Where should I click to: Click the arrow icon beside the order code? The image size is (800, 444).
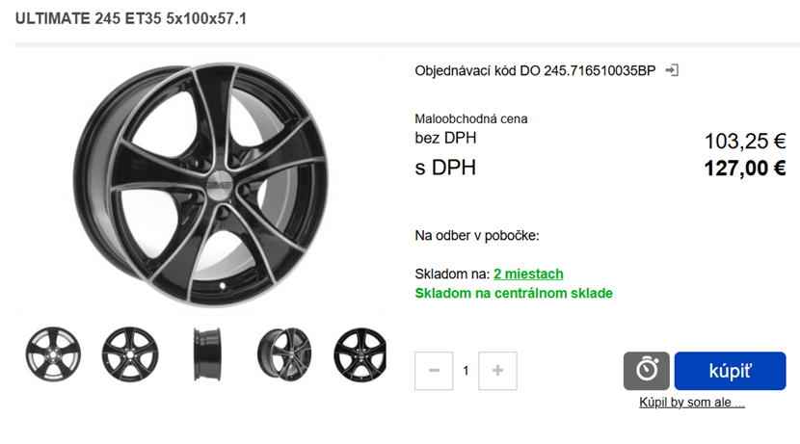[x=673, y=70]
